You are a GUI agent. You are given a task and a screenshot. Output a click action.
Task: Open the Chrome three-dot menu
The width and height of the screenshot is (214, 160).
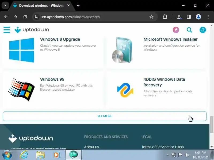tap(208, 17)
